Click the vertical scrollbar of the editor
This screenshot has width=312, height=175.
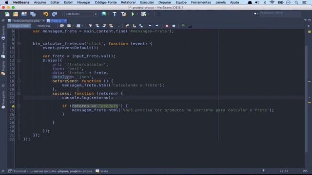[306, 99]
